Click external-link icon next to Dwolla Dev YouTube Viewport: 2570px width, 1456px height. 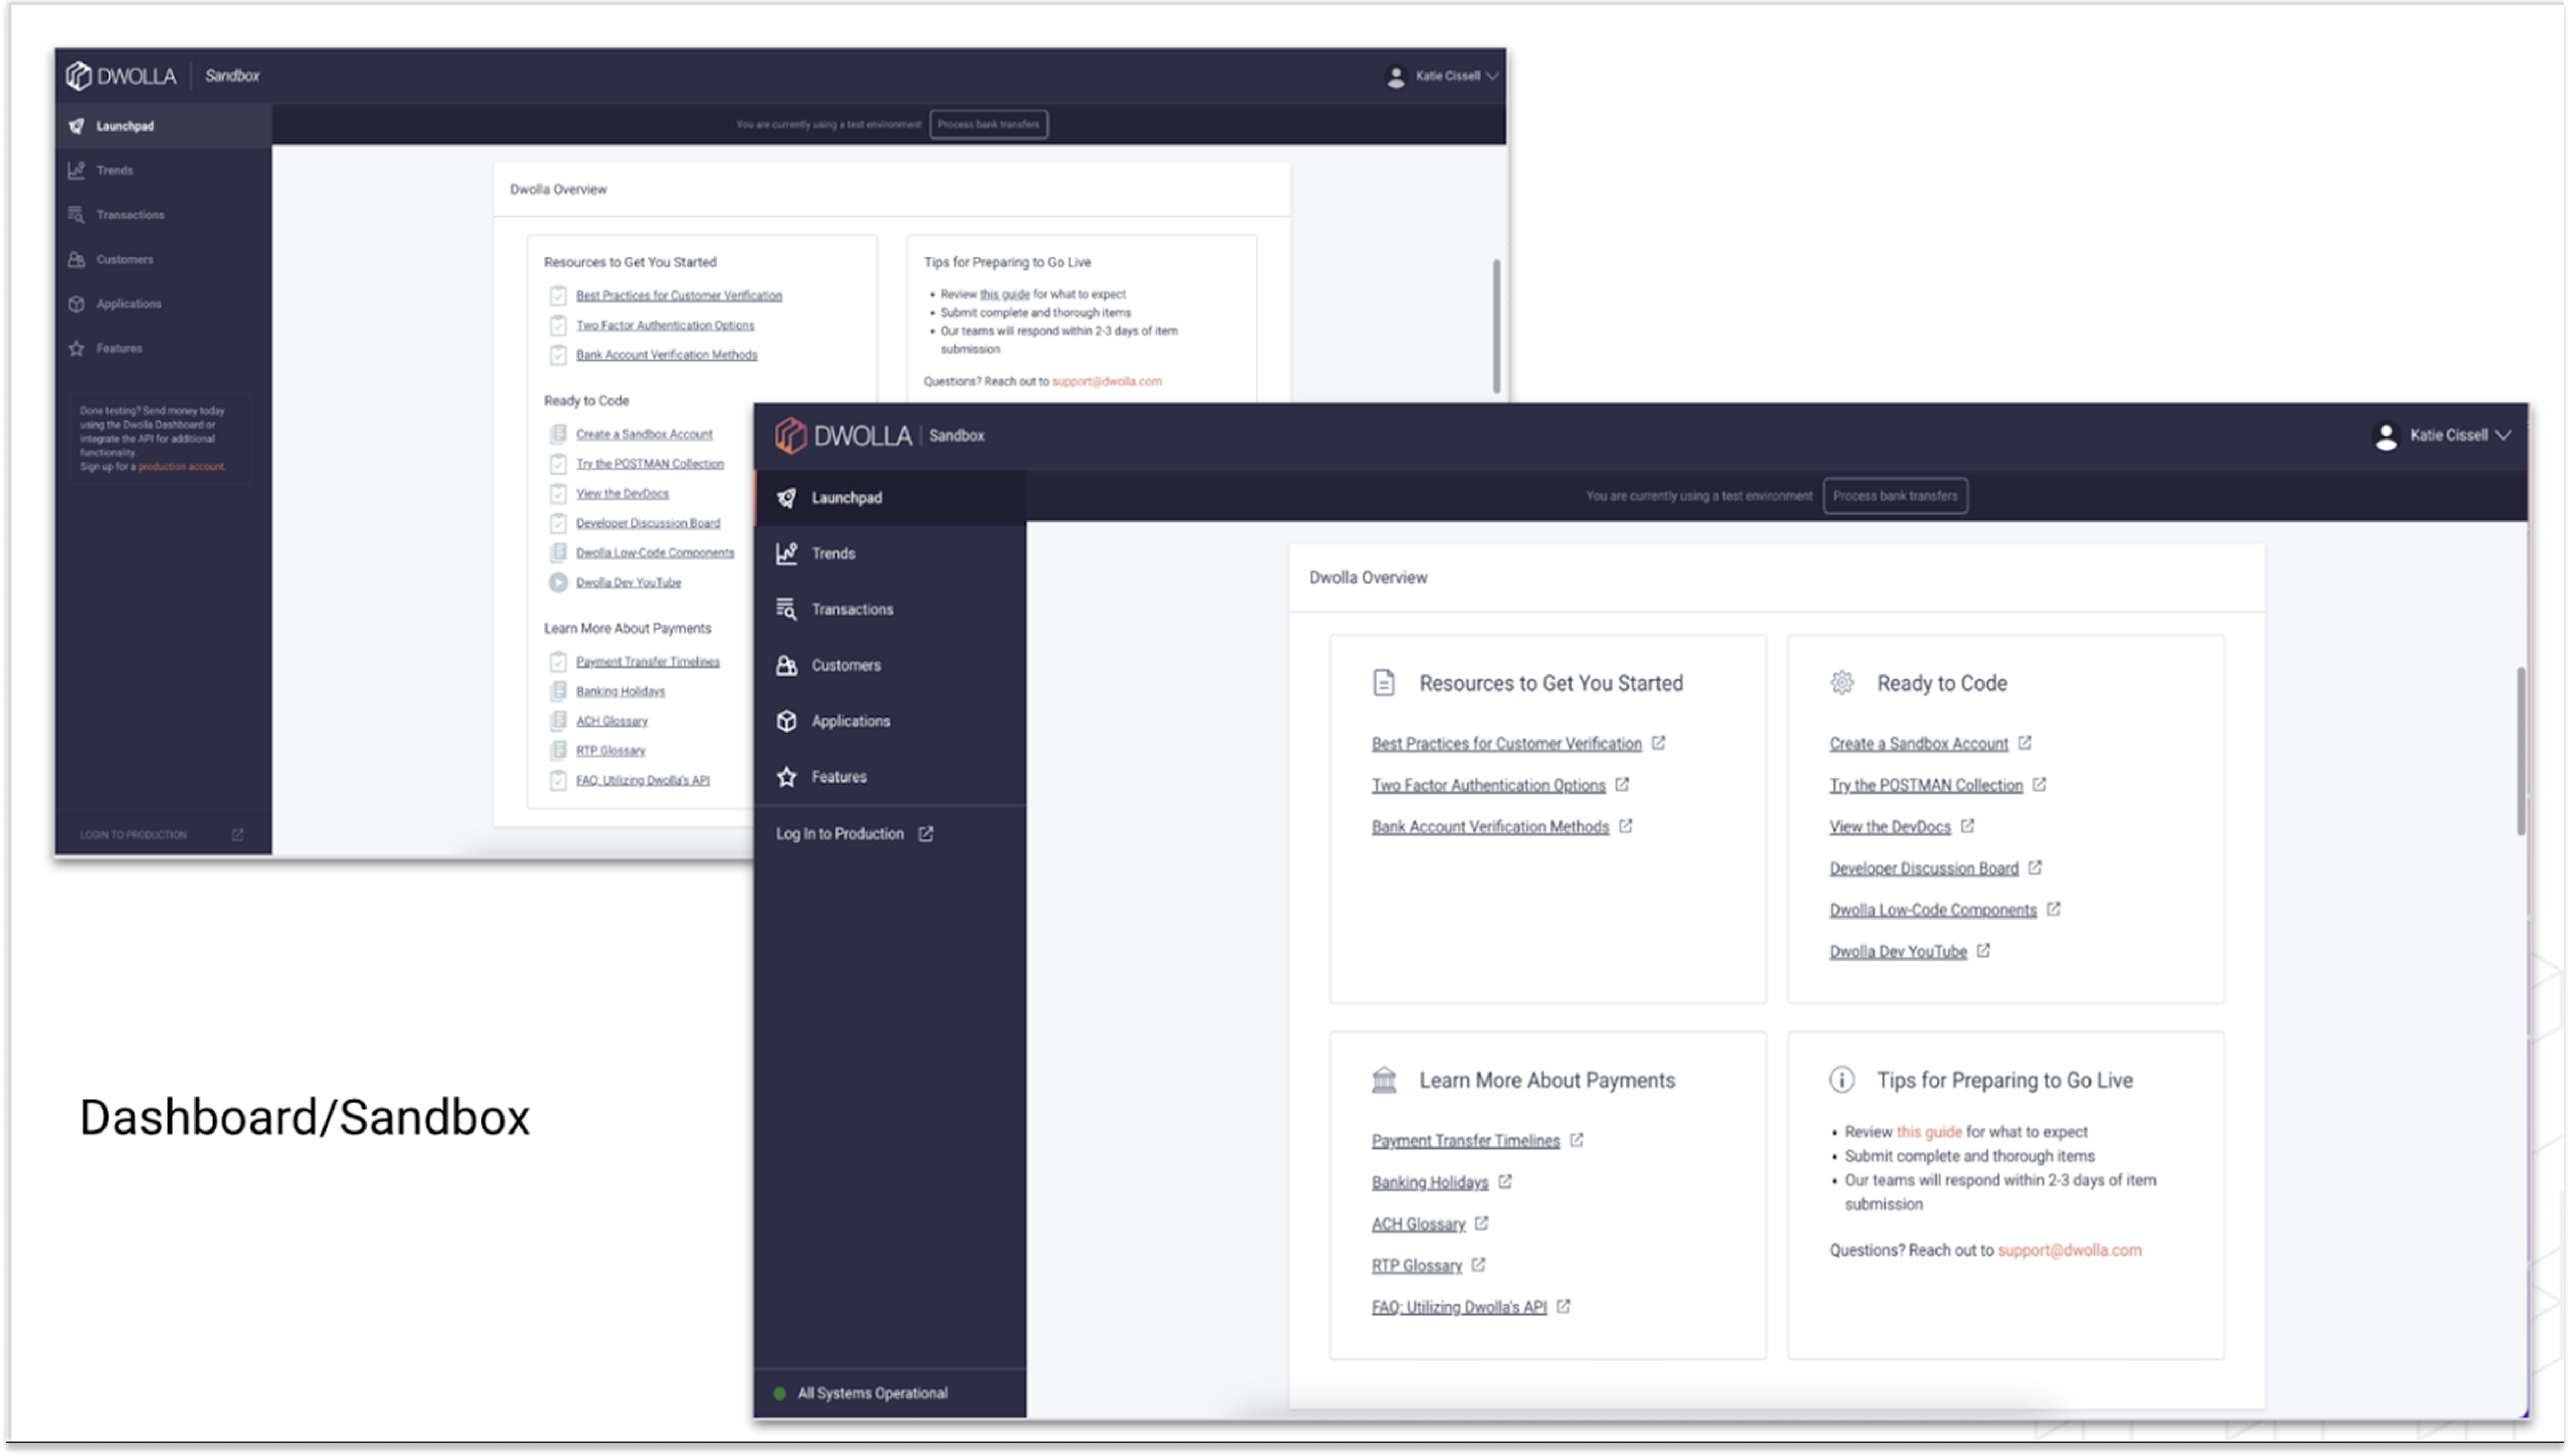(1983, 951)
